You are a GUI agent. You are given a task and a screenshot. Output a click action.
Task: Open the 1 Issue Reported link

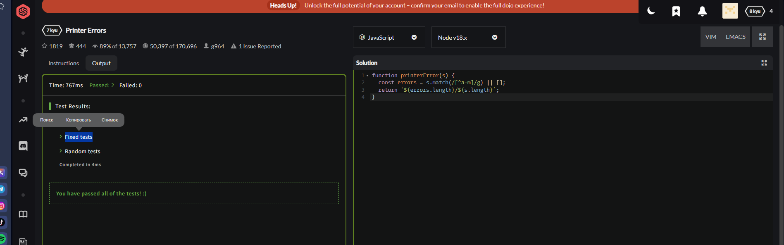[x=260, y=46]
